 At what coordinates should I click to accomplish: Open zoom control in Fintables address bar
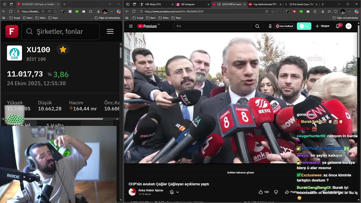click(x=43, y=11)
